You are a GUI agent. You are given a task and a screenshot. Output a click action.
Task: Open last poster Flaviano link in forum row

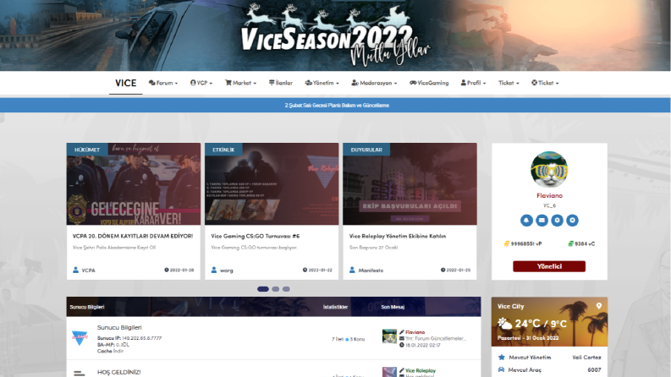tap(415, 332)
